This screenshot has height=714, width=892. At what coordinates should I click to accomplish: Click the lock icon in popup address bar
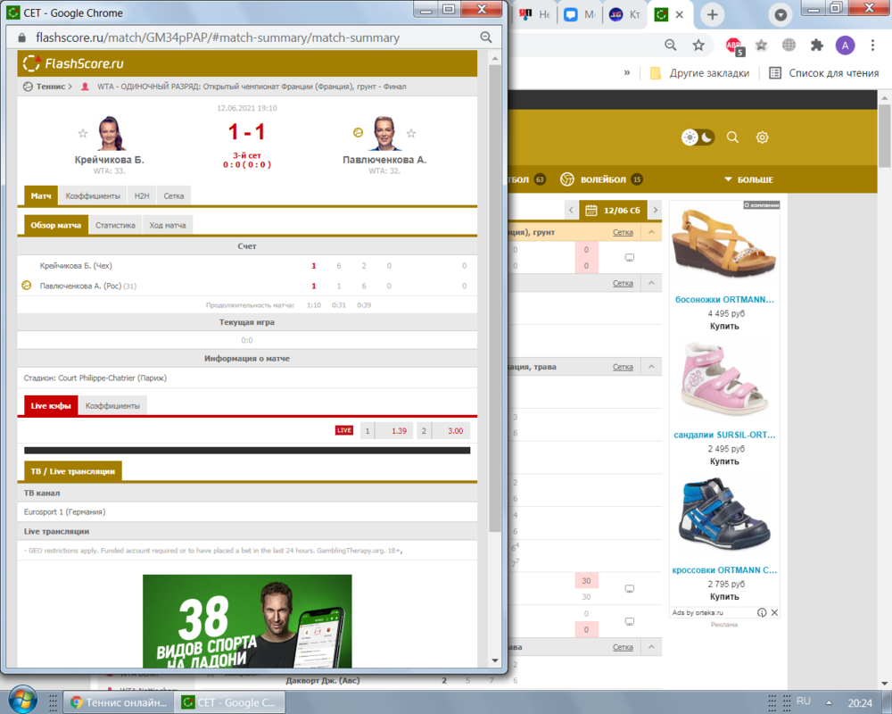21,37
